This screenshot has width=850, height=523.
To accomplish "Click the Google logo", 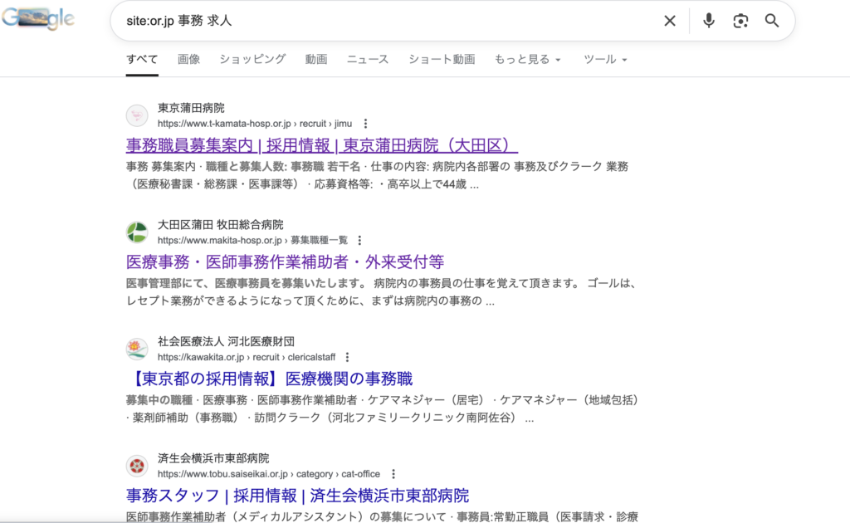I will pyautogui.click(x=38, y=21).
